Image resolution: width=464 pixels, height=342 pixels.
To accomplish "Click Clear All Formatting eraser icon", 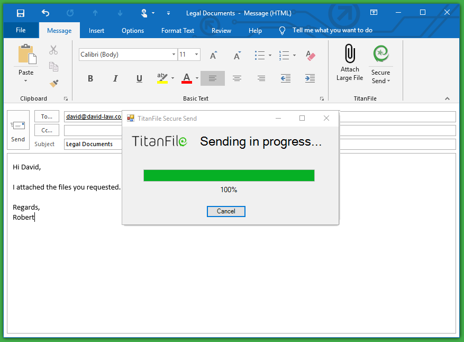I will pyautogui.click(x=310, y=56).
